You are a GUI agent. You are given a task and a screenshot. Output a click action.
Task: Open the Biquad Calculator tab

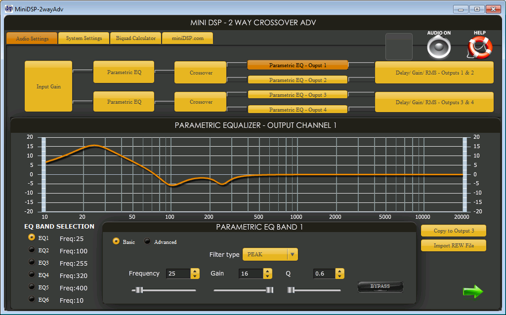pos(135,38)
